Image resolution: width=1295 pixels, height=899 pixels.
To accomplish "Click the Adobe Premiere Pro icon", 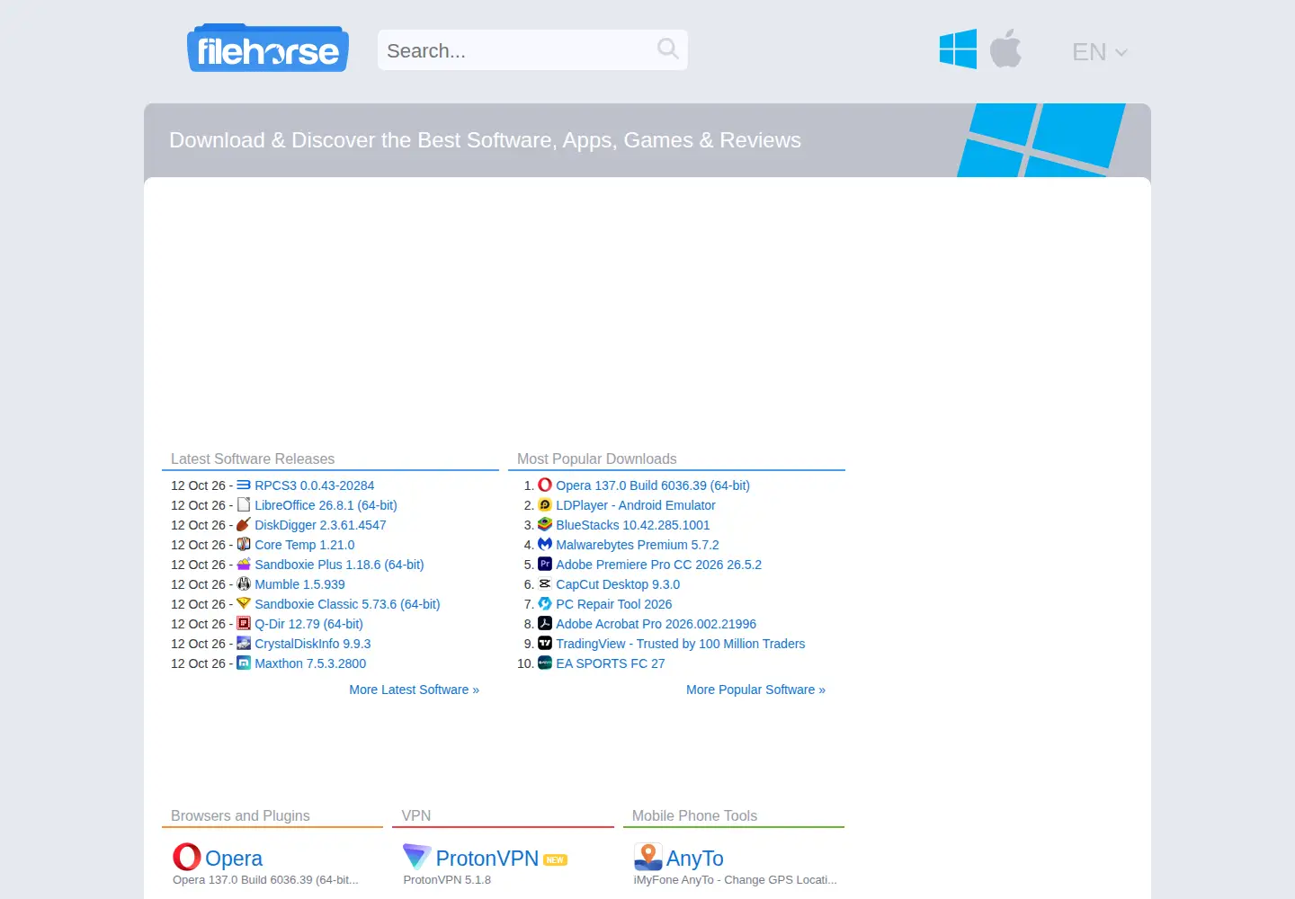I will click(545, 564).
